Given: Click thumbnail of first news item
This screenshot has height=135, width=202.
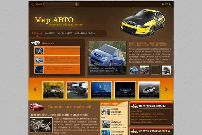Looking at the screenshot, I should tap(39, 51).
